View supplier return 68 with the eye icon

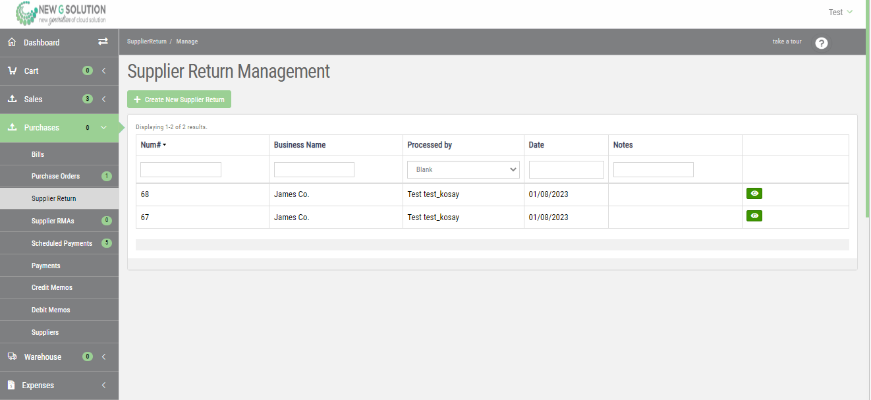click(x=754, y=193)
